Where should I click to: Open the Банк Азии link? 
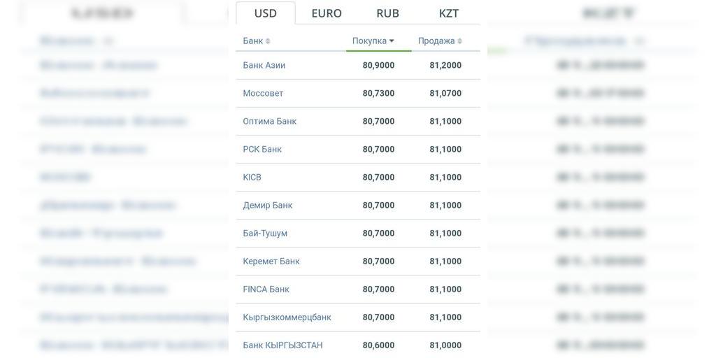264,65
